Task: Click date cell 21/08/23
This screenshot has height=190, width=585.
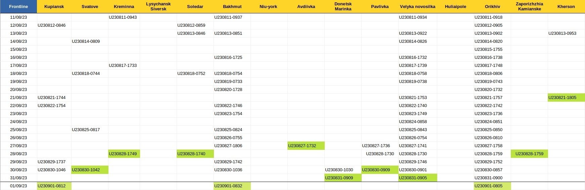Action: click(18, 98)
